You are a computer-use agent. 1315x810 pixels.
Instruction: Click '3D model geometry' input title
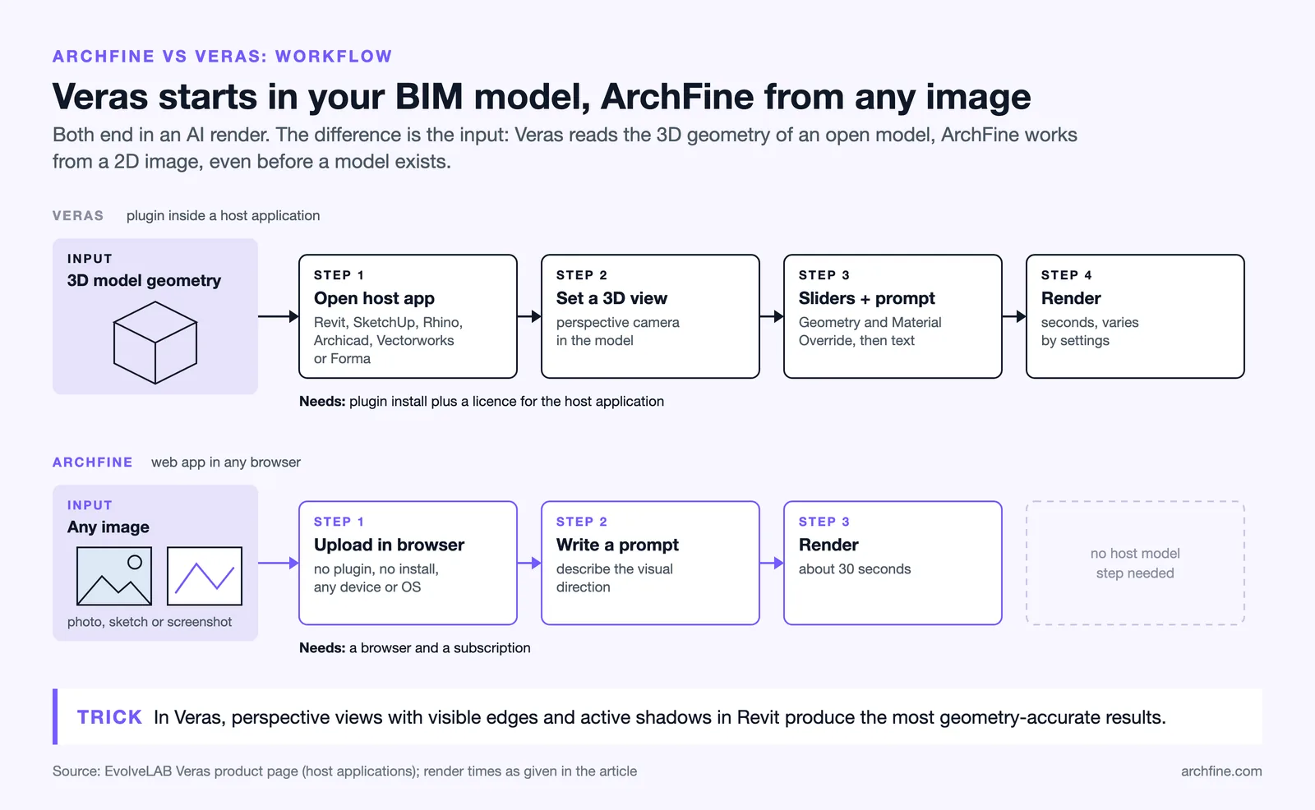[144, 280]
